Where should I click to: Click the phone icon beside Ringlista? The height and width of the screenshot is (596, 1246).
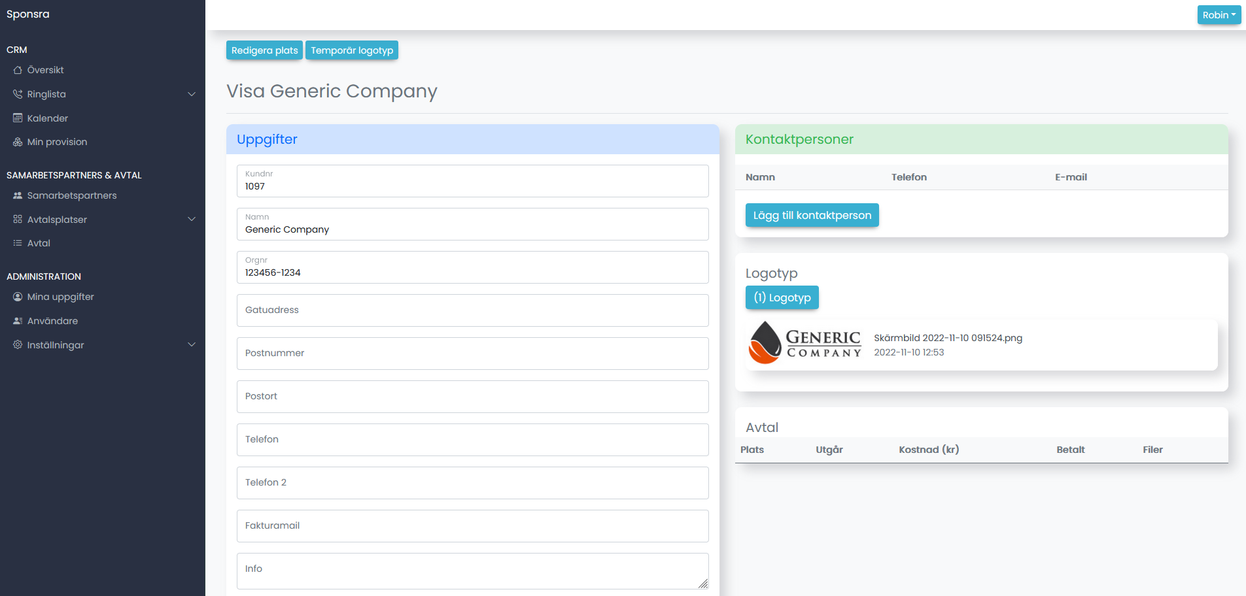pos(18,94)
